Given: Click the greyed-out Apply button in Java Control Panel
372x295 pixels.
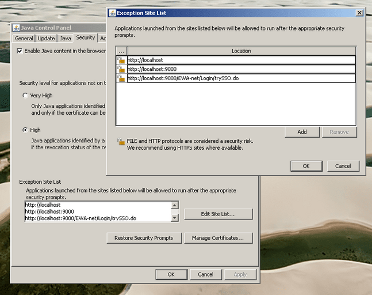Looking at the screenshot, I should pos(240,274).
